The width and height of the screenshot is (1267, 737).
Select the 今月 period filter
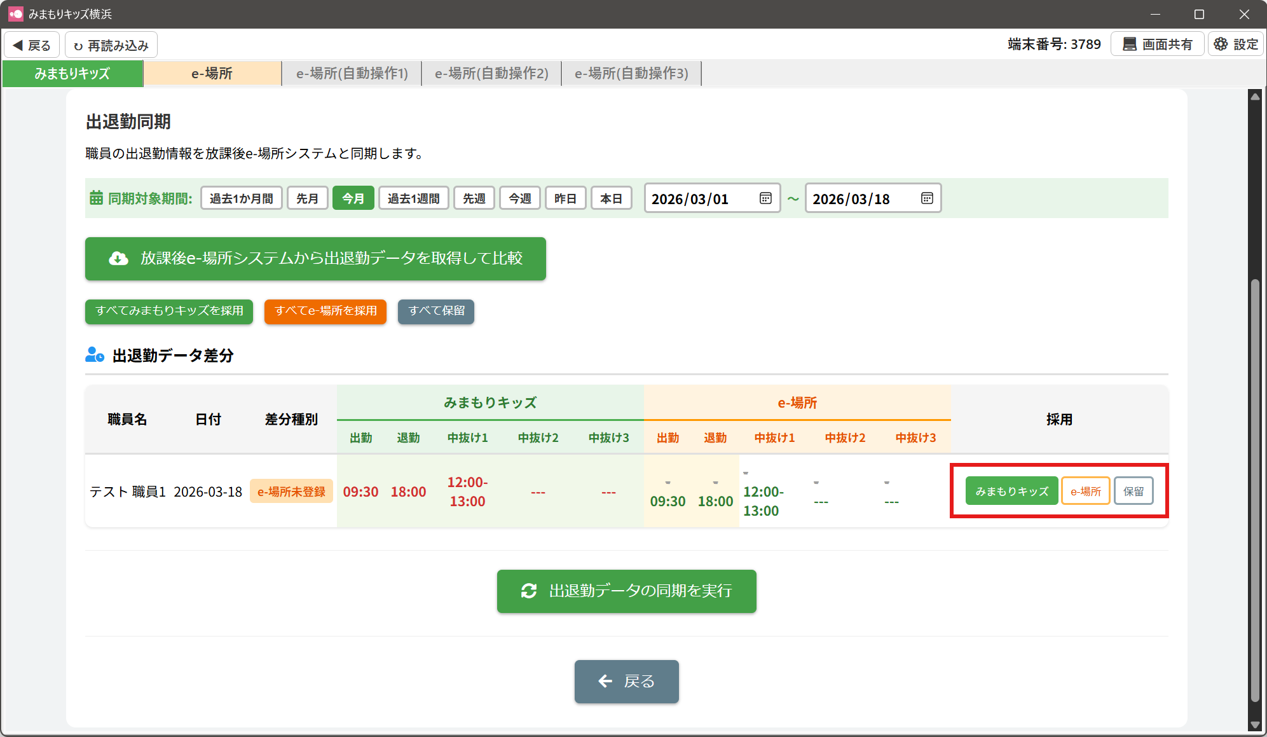pyautogui.click(x=353, y=198)
